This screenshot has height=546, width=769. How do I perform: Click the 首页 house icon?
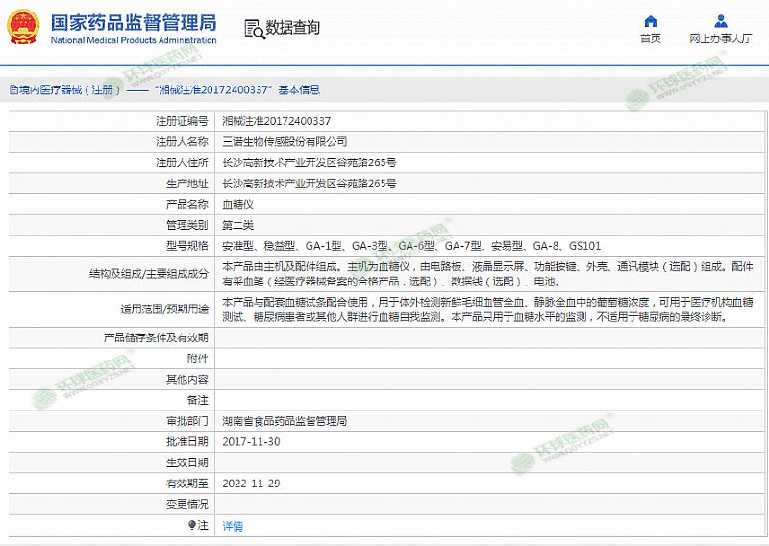(x=651, y=21)
